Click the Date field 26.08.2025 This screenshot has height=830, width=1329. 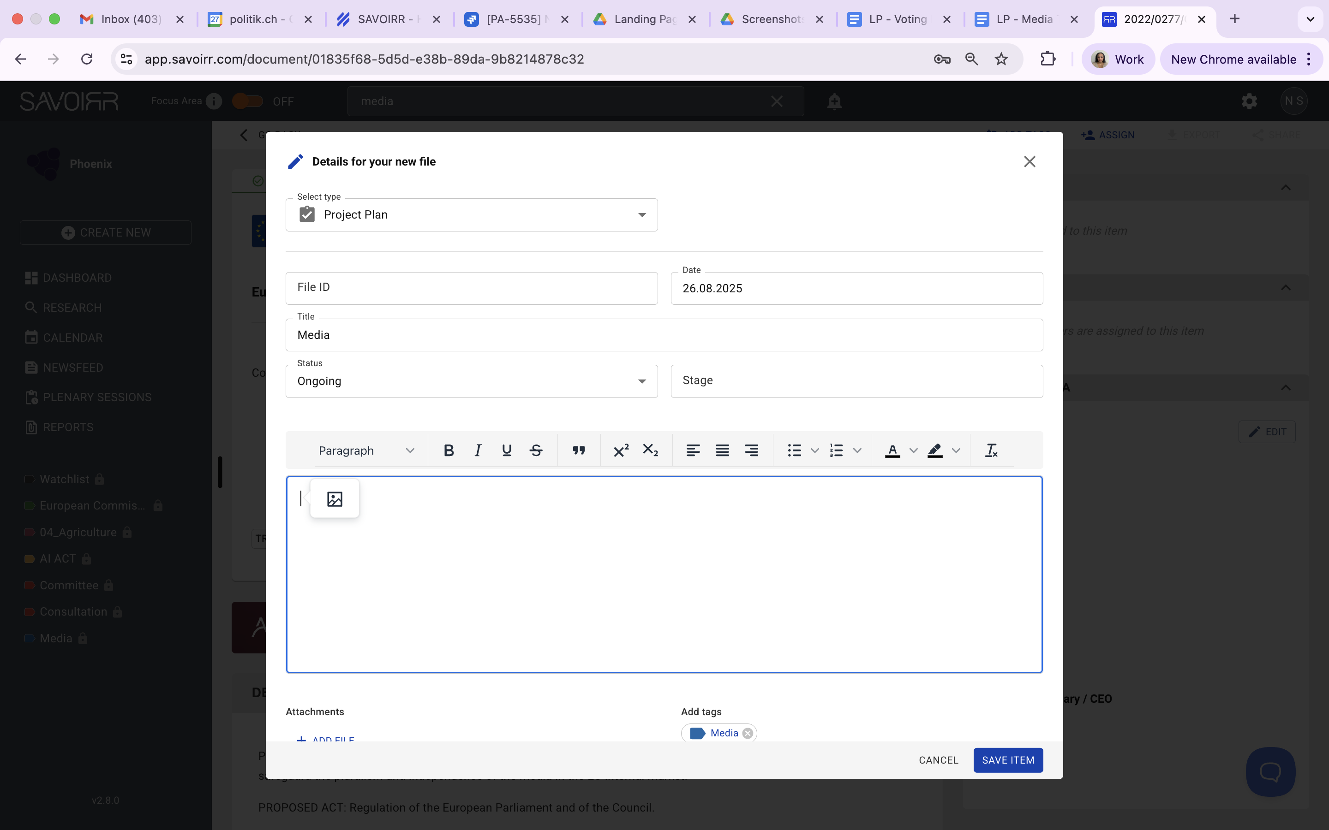coord(857,288)
